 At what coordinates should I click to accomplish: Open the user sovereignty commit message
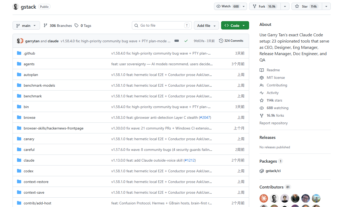[162, 64]
